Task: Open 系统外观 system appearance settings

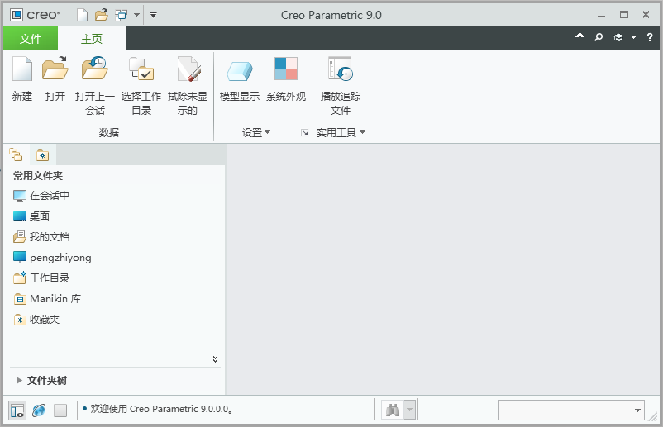Action: click(x=286, y=79)
